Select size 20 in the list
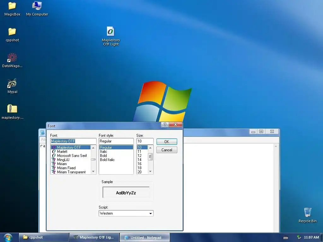323x242 pixels. (142, 172)
